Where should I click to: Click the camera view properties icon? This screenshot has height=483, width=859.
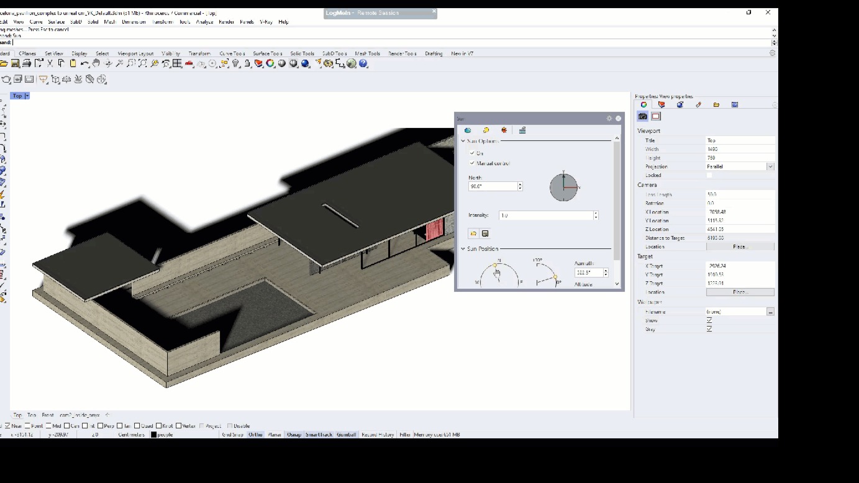tap(643, 116)
